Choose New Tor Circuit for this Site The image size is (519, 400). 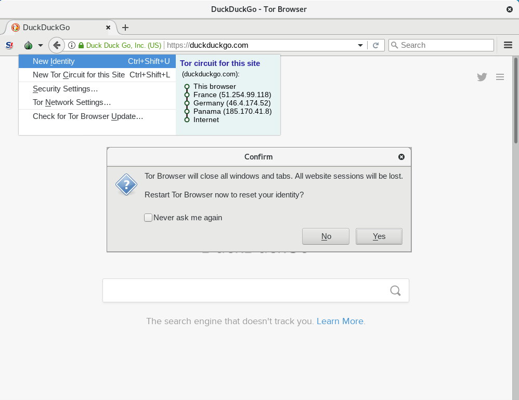coord(97,75)
